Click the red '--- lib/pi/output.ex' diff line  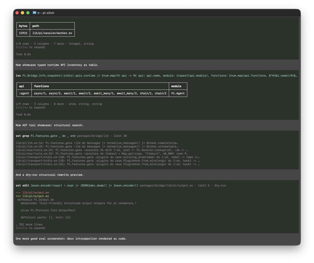(32, 193)
